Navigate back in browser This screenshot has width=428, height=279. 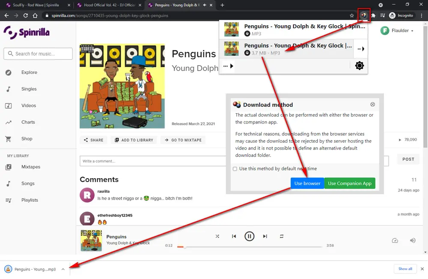(6, 15)
